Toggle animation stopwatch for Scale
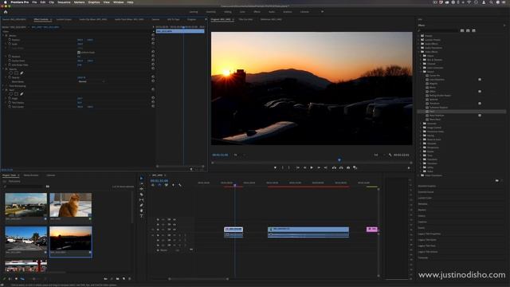Viewport: 510px width, 287px height. tap(10, 44)
